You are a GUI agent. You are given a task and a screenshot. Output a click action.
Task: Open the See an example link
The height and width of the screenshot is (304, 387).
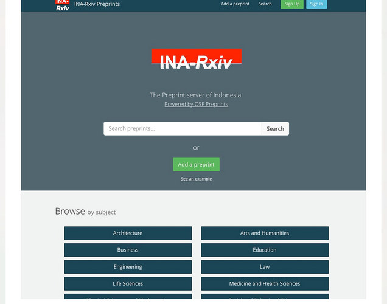pyautogui.click(x=196, y=179)
